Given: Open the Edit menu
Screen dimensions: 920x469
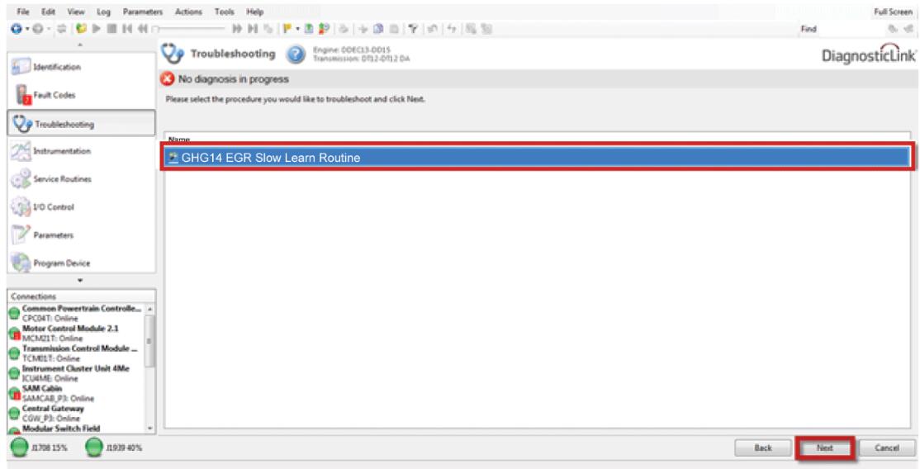Looking at the screenshot, I should click(48, 12).
